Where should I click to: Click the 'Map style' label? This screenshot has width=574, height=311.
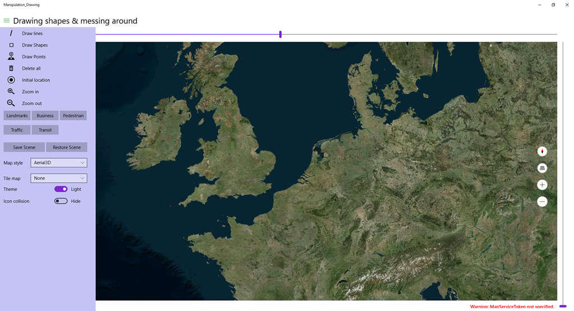pos(13,163)
